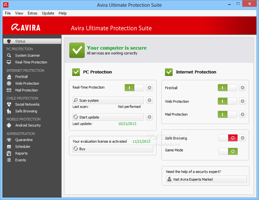Image resolution: width=259 pixels, height=200 pixels.
Task: Click the Safe Browsing parent-child icon in sidebar
Action: pos(9,111)
